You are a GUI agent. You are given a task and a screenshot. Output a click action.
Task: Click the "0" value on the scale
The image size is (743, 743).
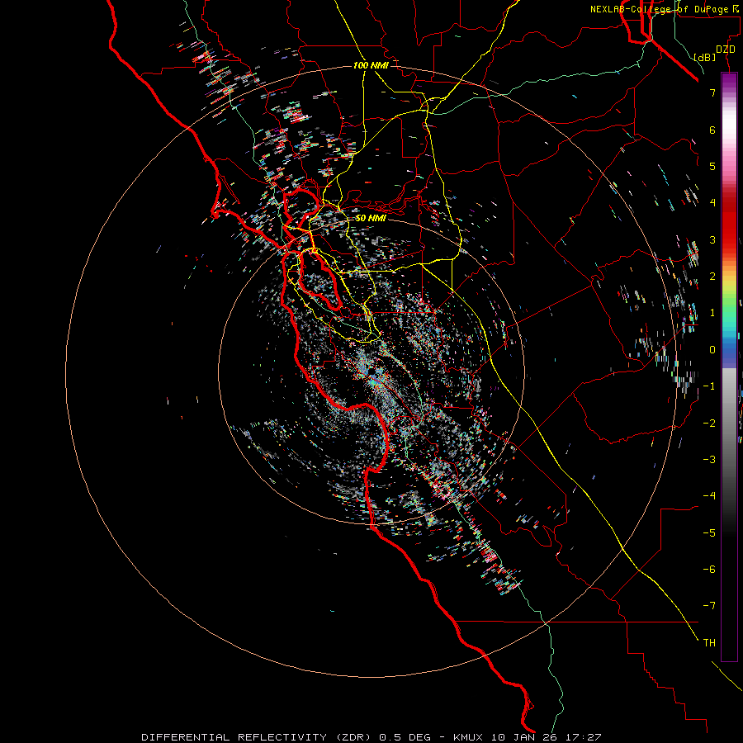point(712,350)
